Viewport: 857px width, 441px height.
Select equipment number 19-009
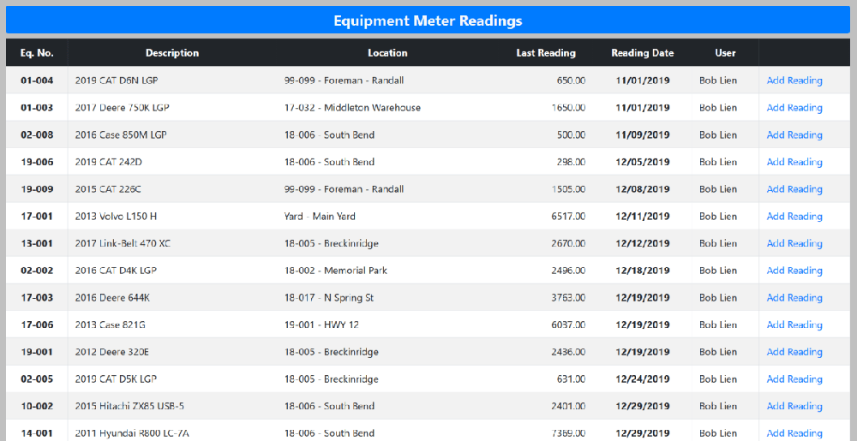tap(37, 189)
